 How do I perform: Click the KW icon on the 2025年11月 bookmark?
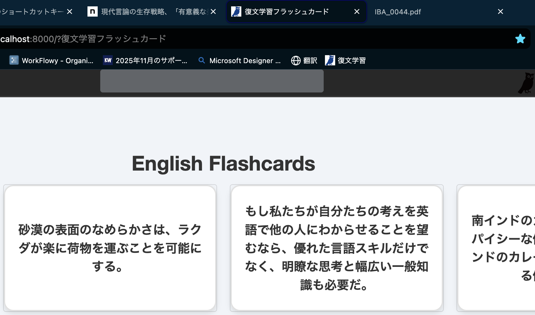coord(108,60)
